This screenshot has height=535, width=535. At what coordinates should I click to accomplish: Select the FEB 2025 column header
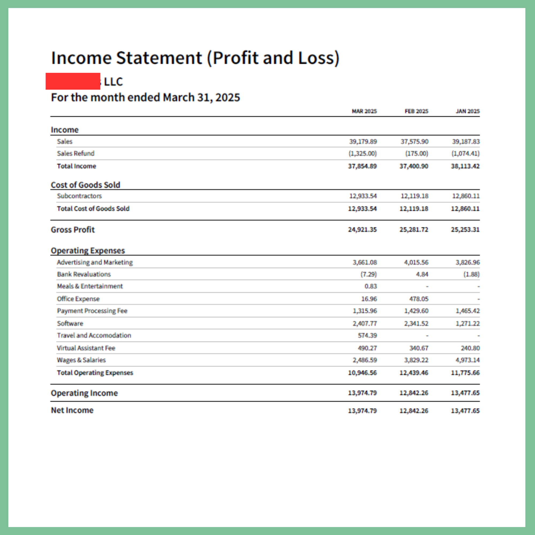[416, 111]
